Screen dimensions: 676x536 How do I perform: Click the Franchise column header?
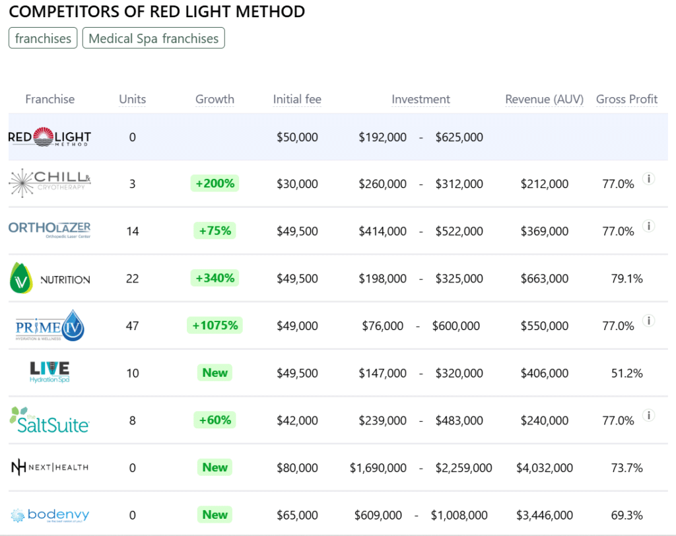50,99
